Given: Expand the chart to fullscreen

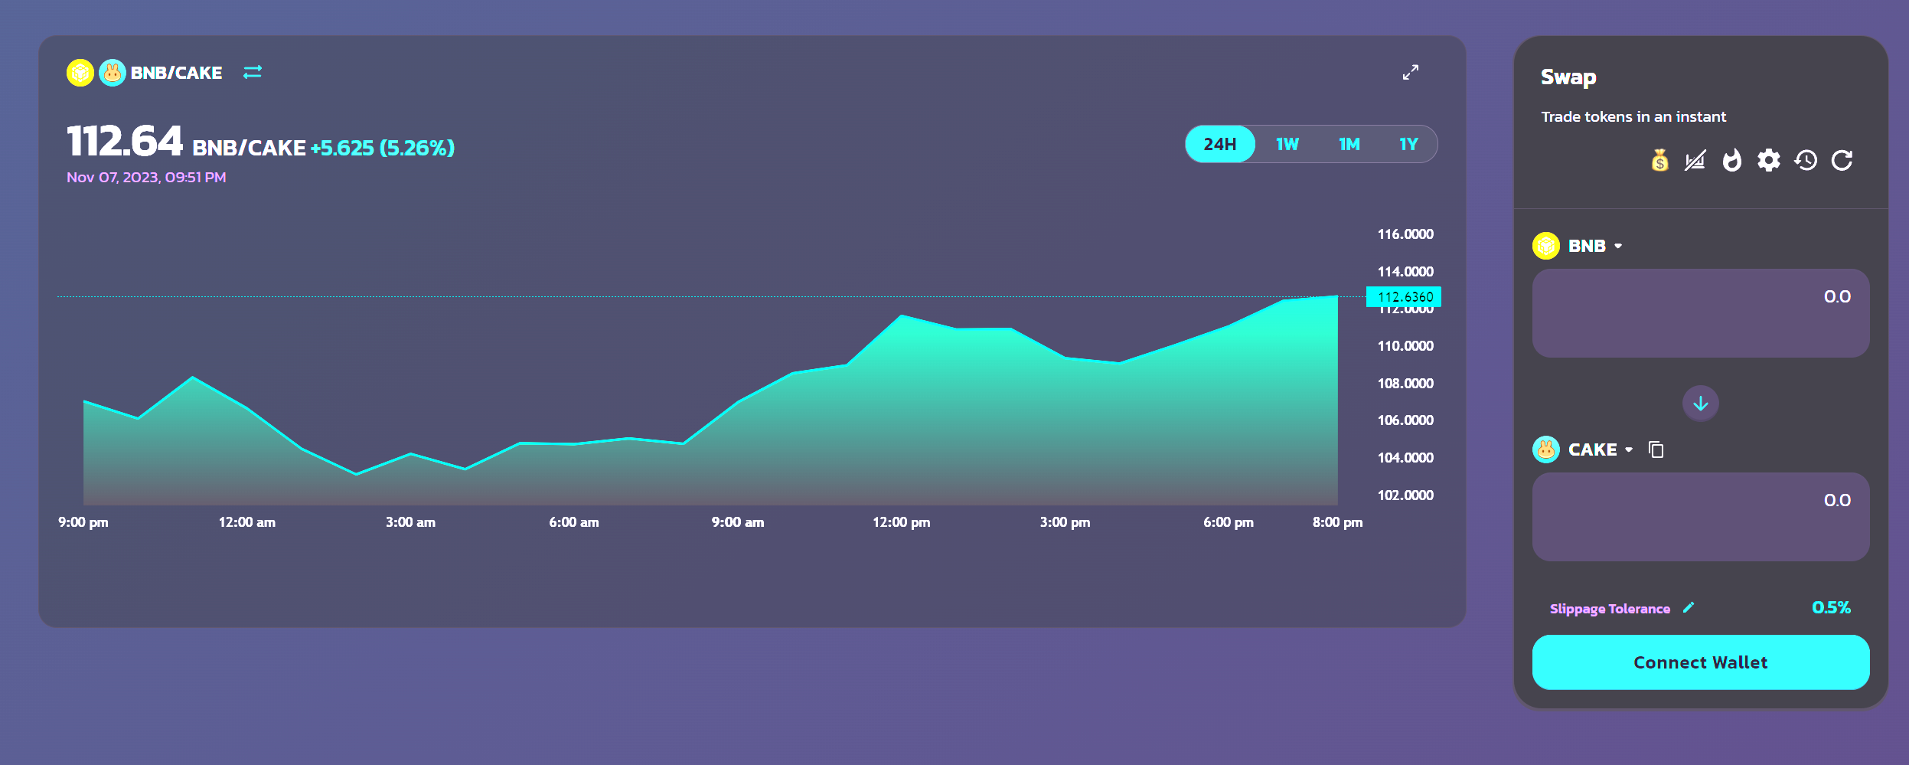Looking at the screenshot, I should click(x=1410, y=72).
